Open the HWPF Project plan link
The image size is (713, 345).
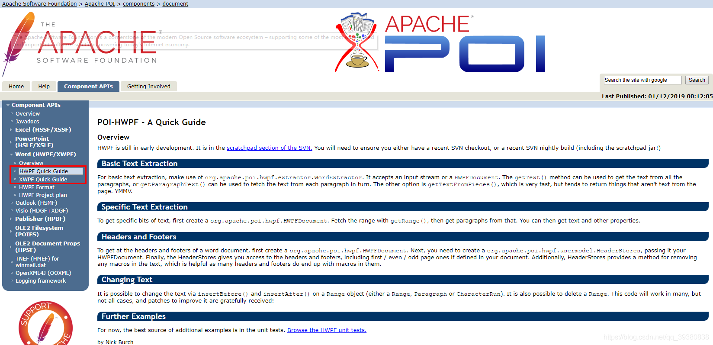(43, 195)
